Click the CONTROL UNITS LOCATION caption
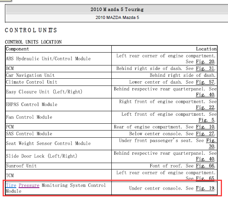Screen dimensions: 228x199 (33, 42)
